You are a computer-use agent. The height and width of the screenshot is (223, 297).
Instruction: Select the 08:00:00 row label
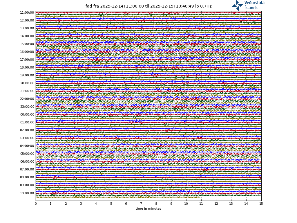coord(27,177)
